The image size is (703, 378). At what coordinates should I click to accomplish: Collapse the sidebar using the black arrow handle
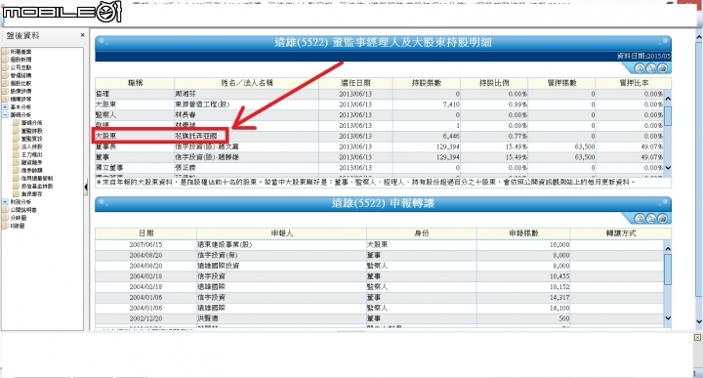click(86, 187)
